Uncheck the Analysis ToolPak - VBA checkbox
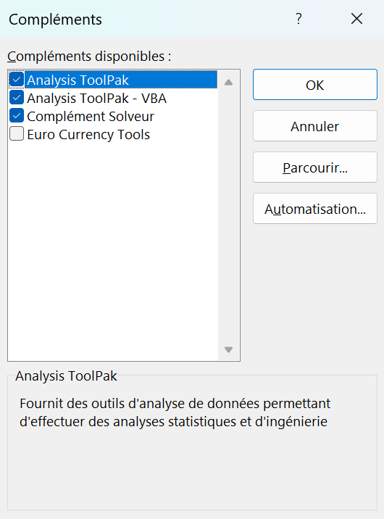This screenshot has width=384, height=519. [17, 98]
